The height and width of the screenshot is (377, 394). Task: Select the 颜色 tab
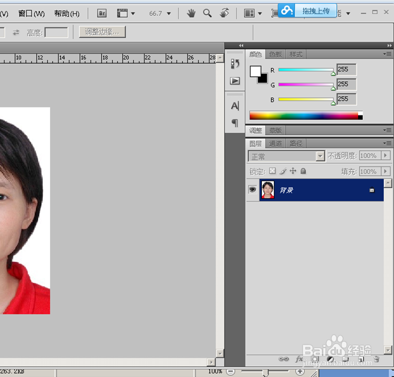click(255, 54)
